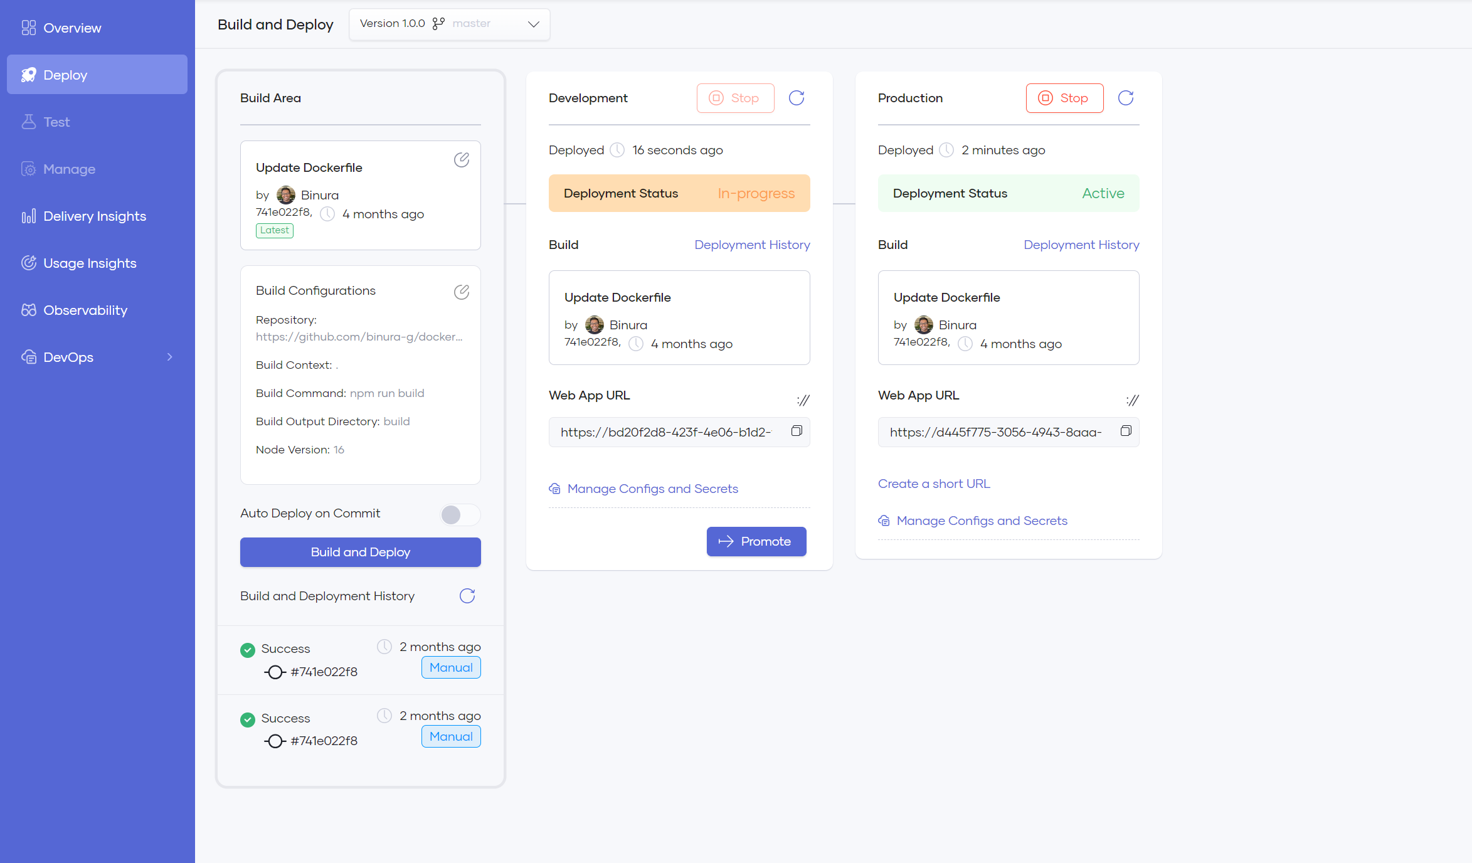Click the In-progress deployment status
Screen dimensions: 1472x863
coord(756,193)
